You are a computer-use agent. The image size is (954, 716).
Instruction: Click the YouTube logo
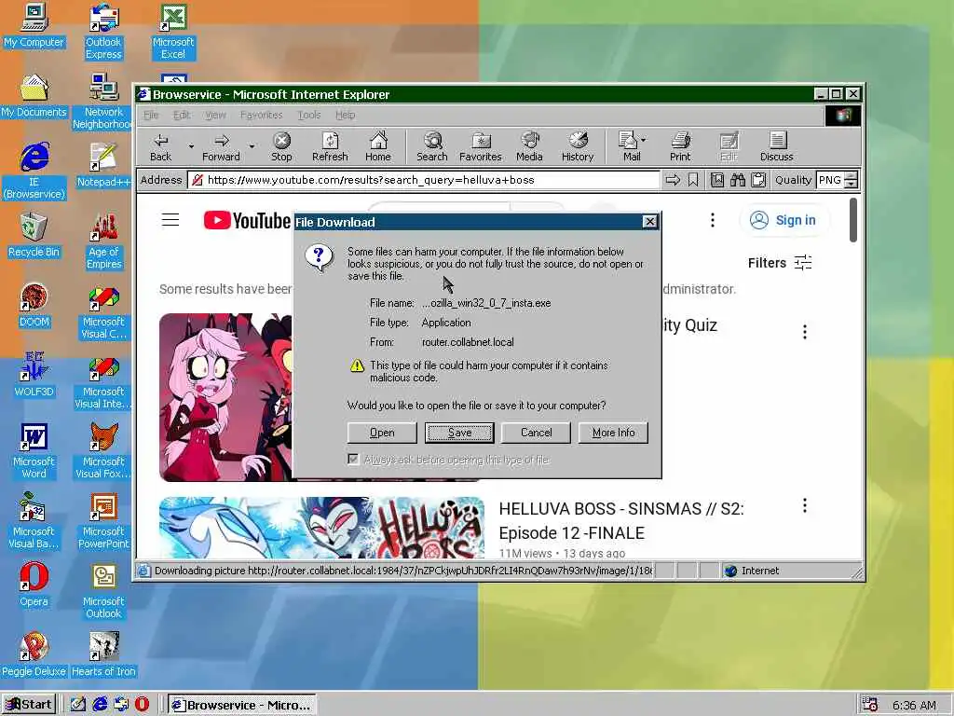pyautogui.click(x=247, y=220)
